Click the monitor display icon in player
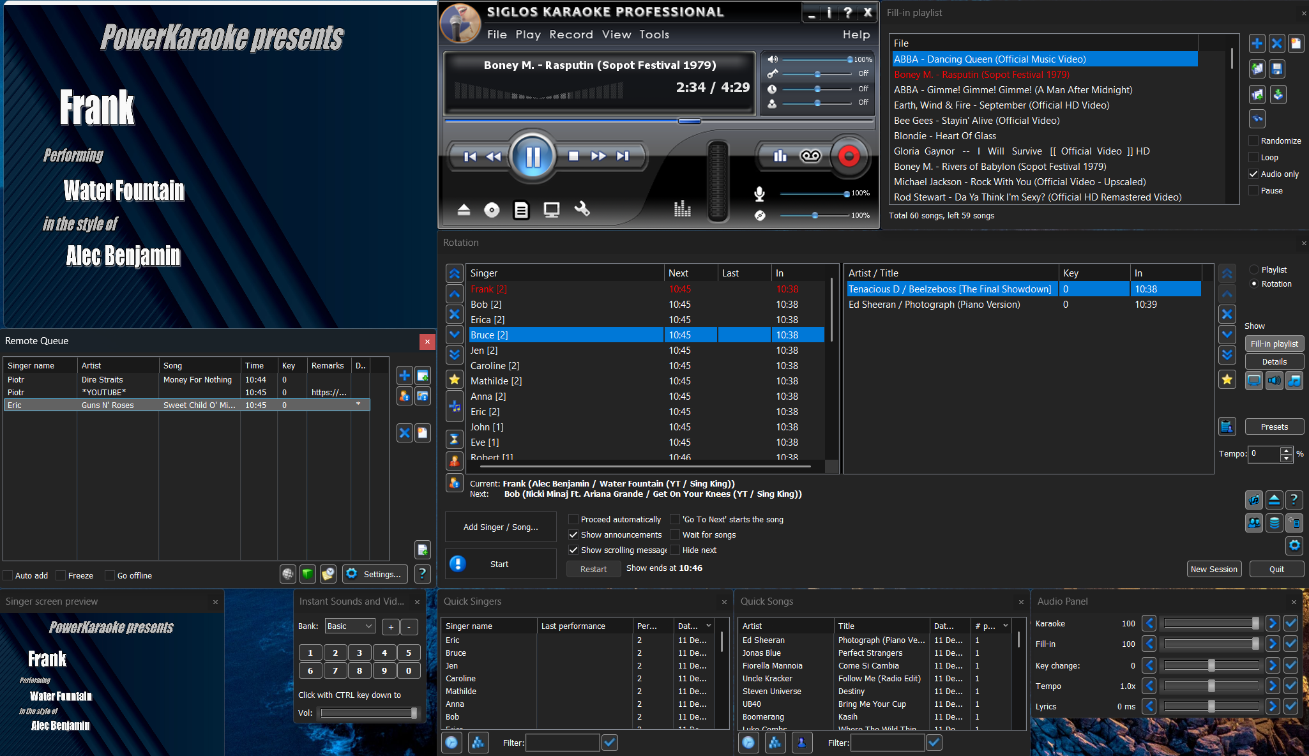The image size is (1309, 756). [x=552, y=210]
